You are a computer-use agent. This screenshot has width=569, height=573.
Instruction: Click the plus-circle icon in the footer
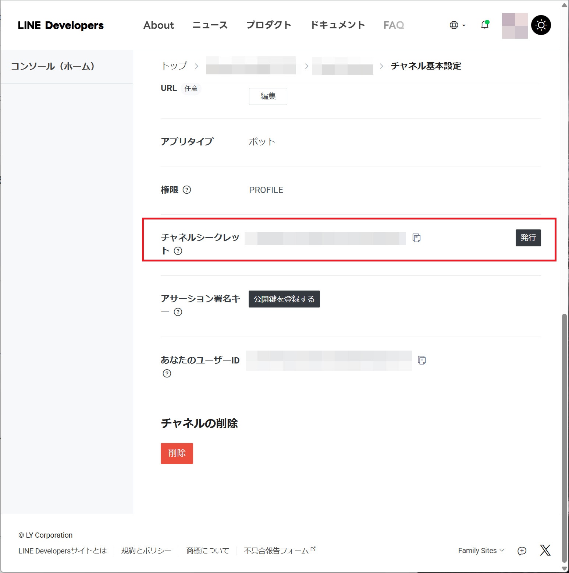[x=522, y=551]
